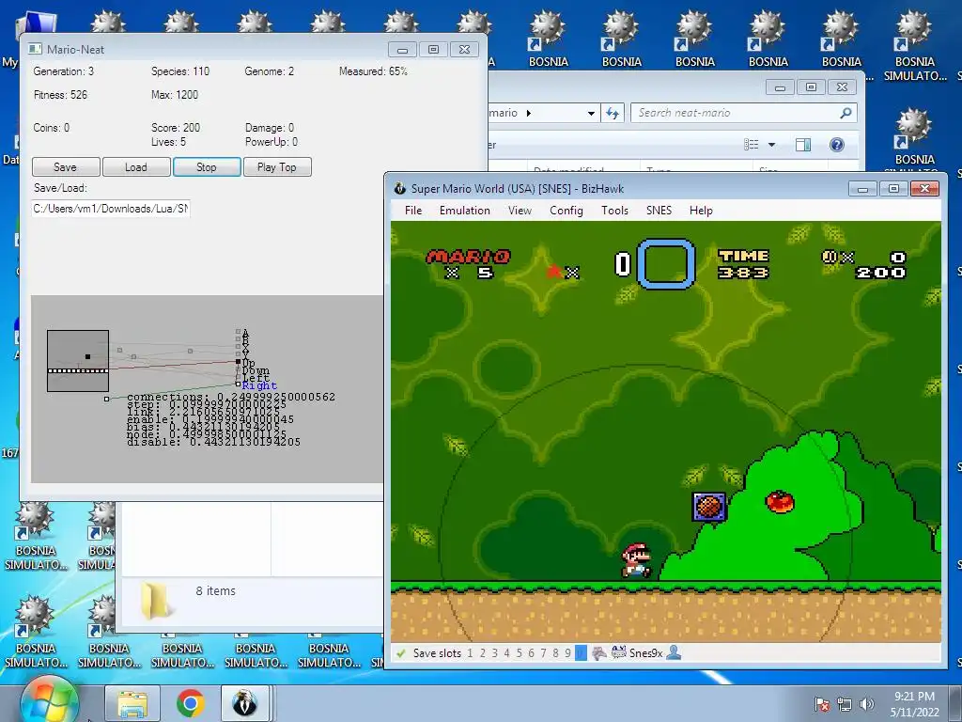Image resolution: width=962 pixels, height=722 pixels.
Task: Select save slot 6 in BizHawk
Action: click(x=532, y=653)
